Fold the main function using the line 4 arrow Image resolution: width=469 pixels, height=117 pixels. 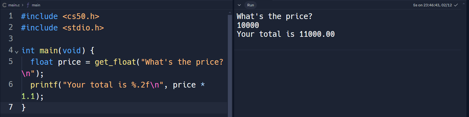pyautogui.click(x=17, y=51)
